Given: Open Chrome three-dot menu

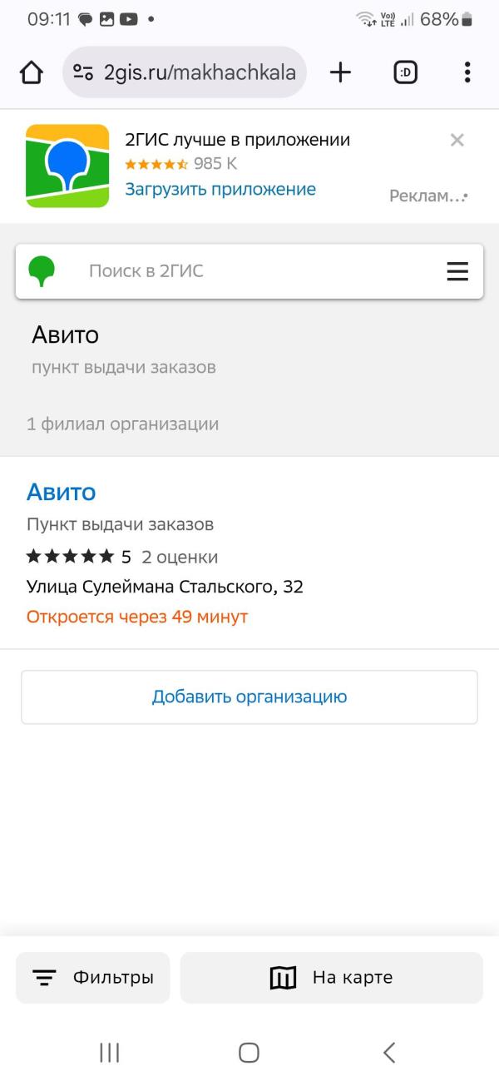Looking at the screenshot, I should [467, 72].
